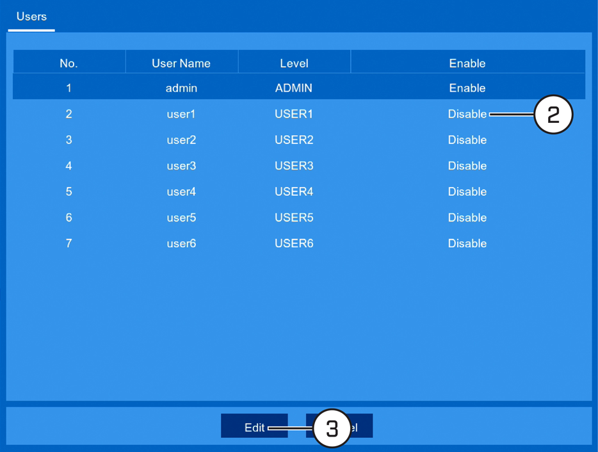Click the Edit button
Screen dimensions: 598x452
[x=254, y=426]
